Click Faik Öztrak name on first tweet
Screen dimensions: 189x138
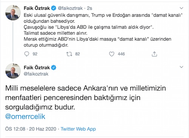[37, 8]
